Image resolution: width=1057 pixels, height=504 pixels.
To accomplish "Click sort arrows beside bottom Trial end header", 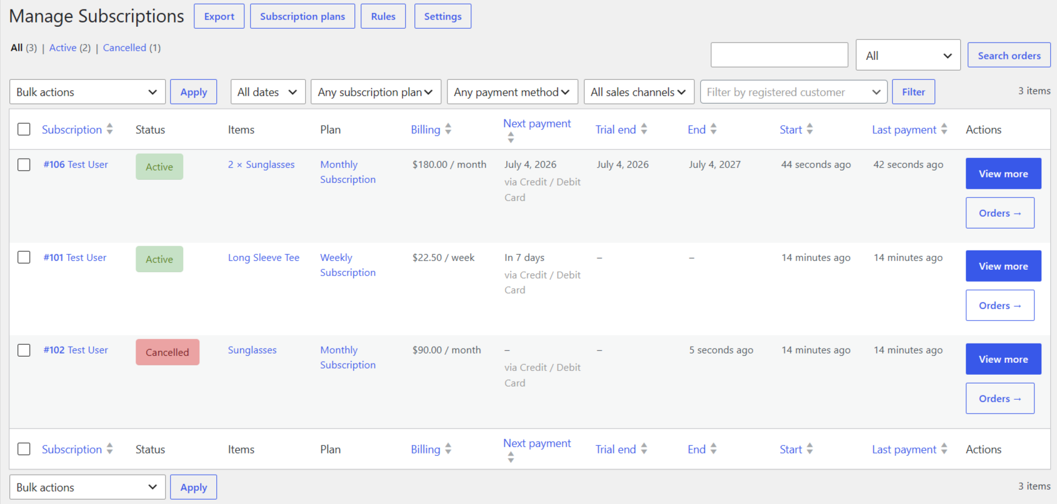I will (x=644, y=448).
